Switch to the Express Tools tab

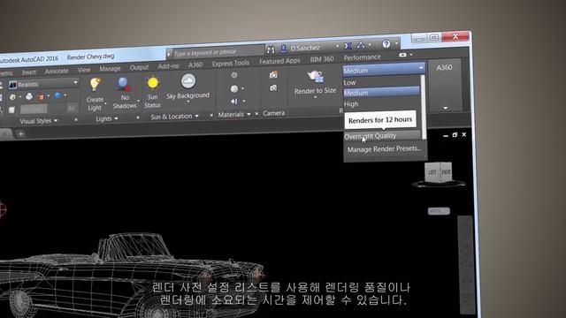pos(230,63)
